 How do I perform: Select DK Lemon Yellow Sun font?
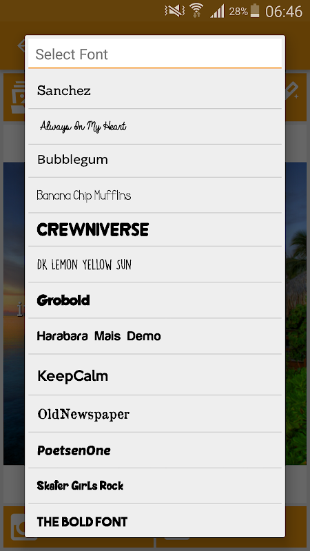(x=155, y=264)
